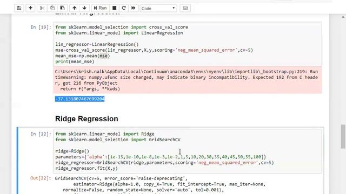Save the notebook with the floppy icon
This screenshot has height=194, width=346.
(19, 8)
